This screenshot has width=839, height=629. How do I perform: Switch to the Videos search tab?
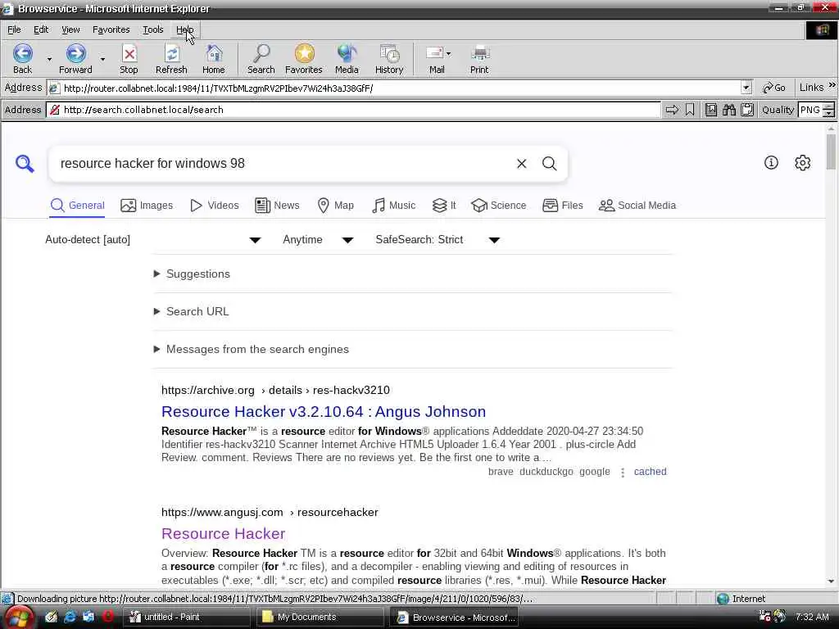click(214, 206)
